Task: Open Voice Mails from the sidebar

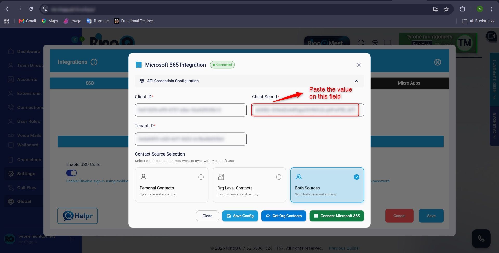Action: tap(24, 135)
